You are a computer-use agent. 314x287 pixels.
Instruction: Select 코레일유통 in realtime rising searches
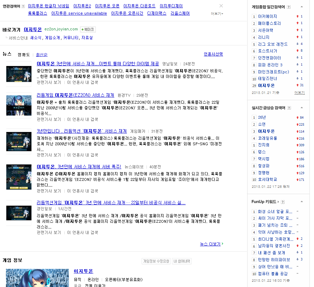click(267, 138)
